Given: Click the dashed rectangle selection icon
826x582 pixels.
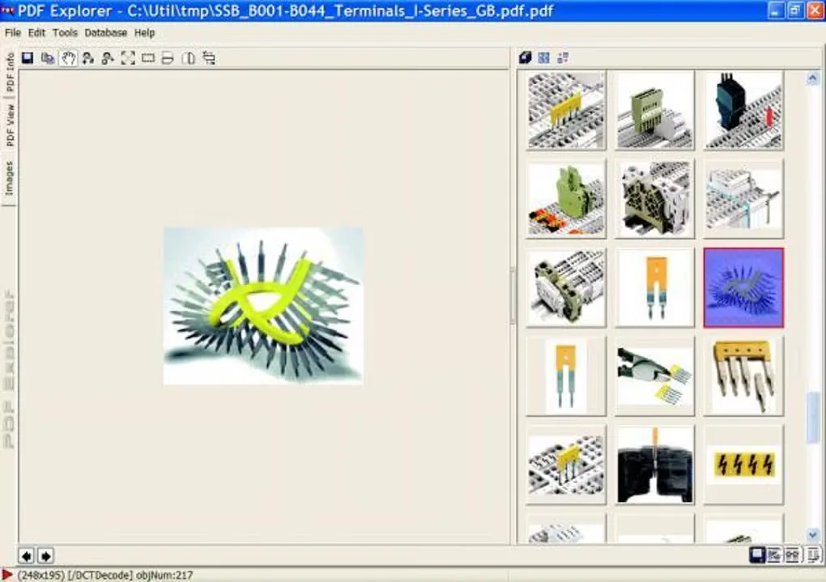Looking at the screenshot, I should click(x=148, y=58).
